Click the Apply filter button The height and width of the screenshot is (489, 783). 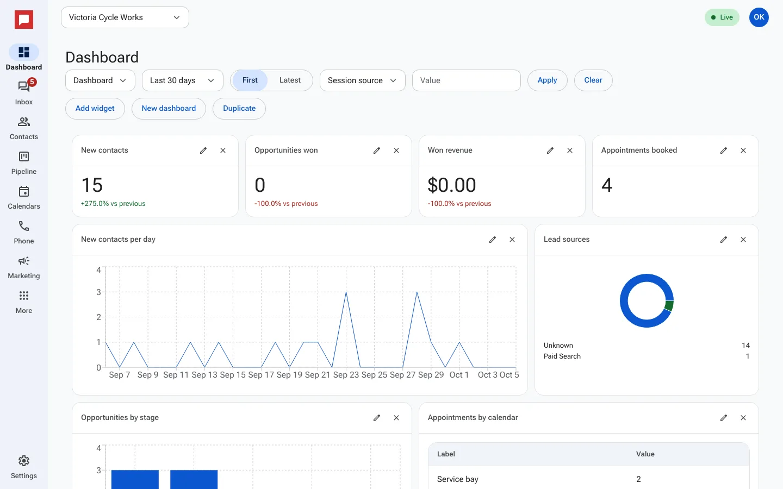click(548, 80)
